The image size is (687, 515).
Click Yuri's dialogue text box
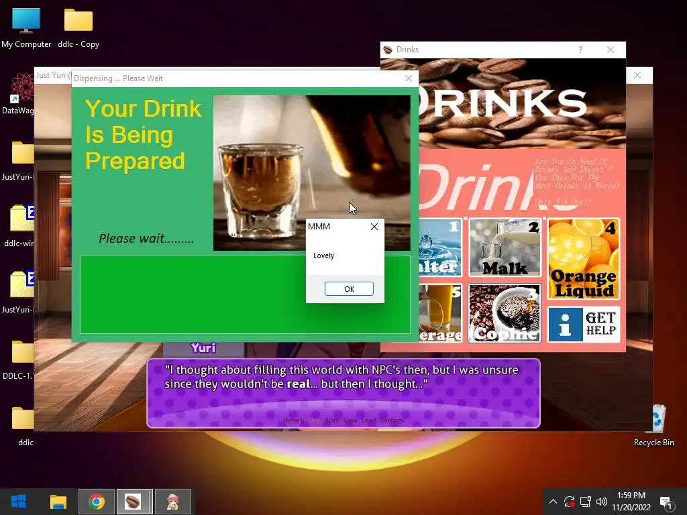[343, 393]
